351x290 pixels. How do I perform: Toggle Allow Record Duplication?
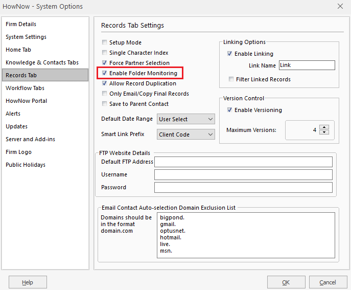coord(104,83)
